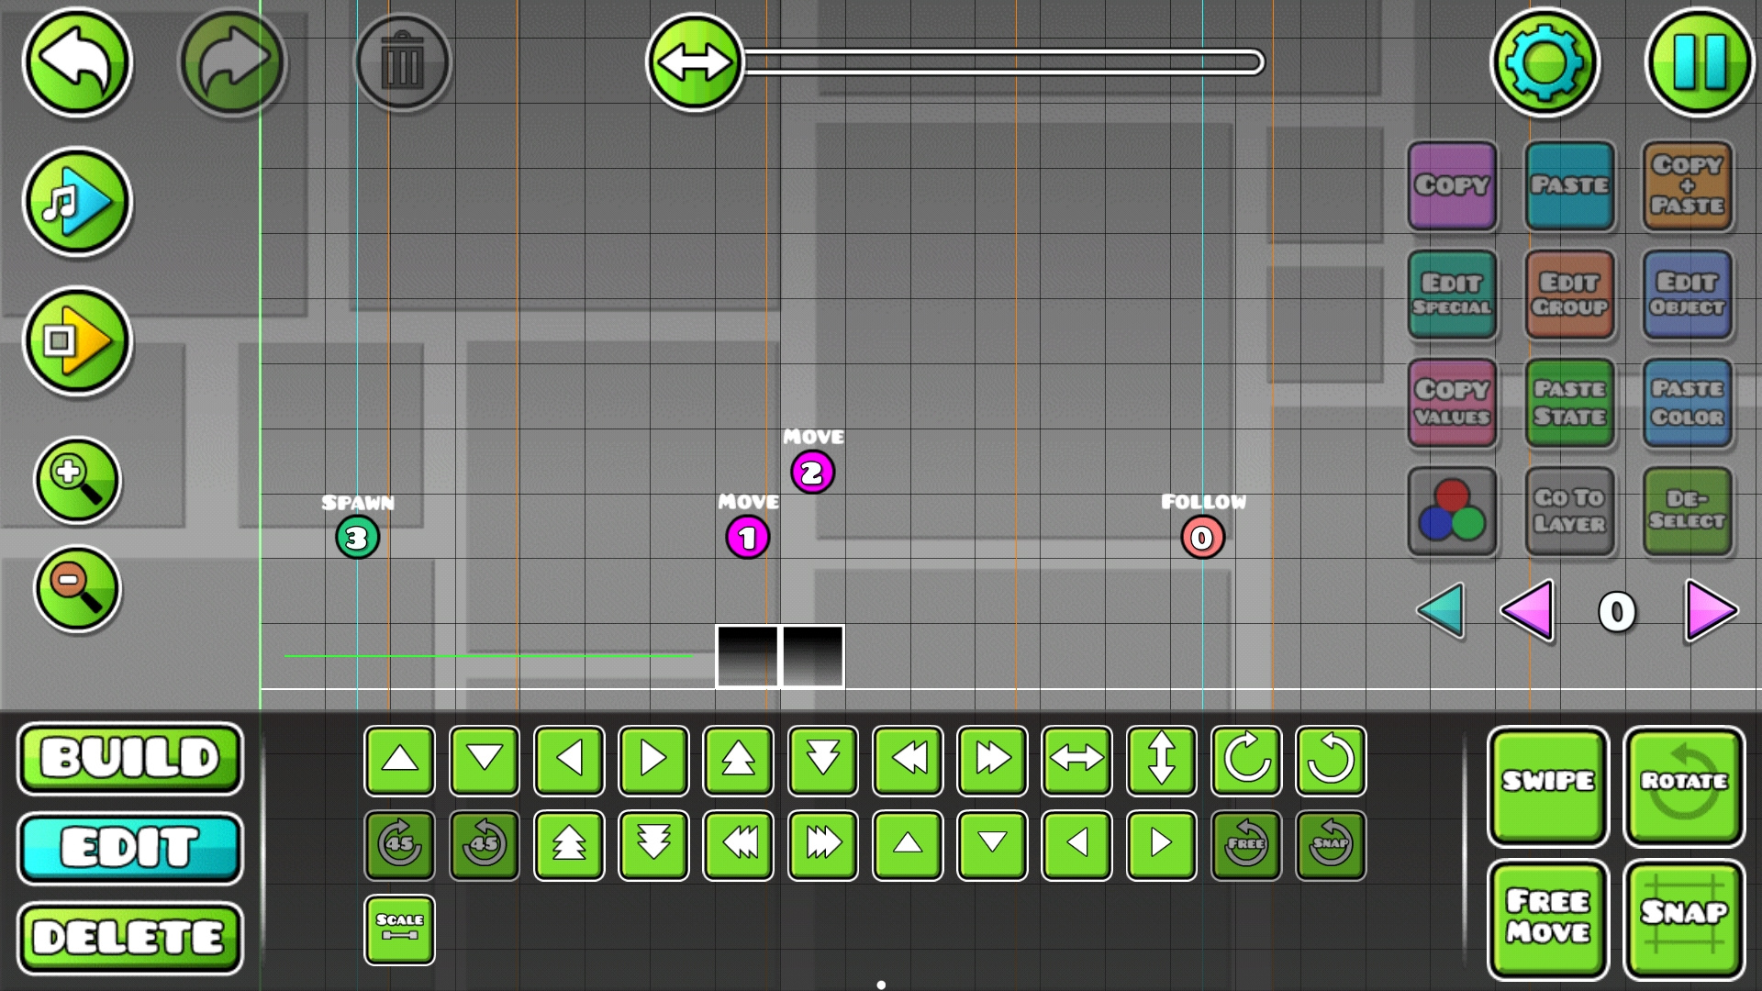1762x991 pixels.
Task: Click Go To Layer button
Action: [x=1569, y=511]
